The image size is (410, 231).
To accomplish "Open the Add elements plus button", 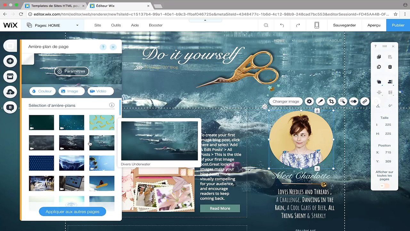I will [10, 61].
